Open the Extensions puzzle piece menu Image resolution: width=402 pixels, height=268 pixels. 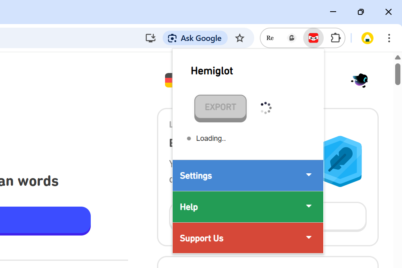[x=335, y=38]
